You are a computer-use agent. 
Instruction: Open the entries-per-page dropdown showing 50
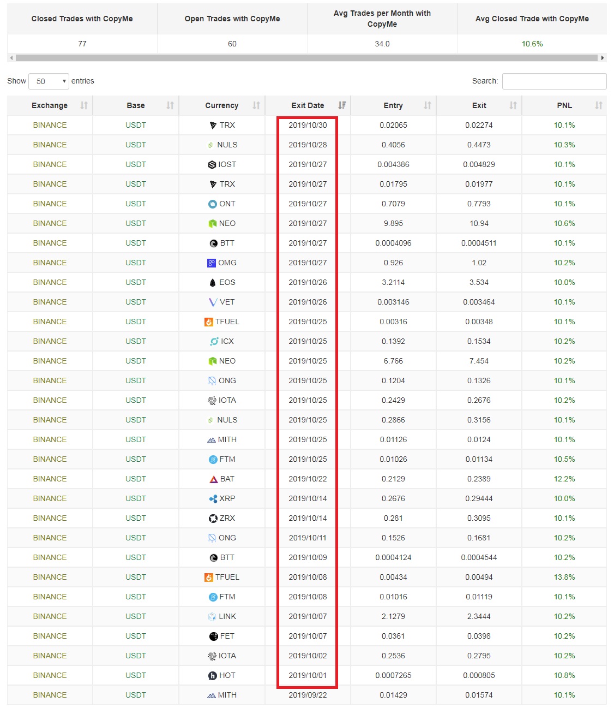[49, 81]
